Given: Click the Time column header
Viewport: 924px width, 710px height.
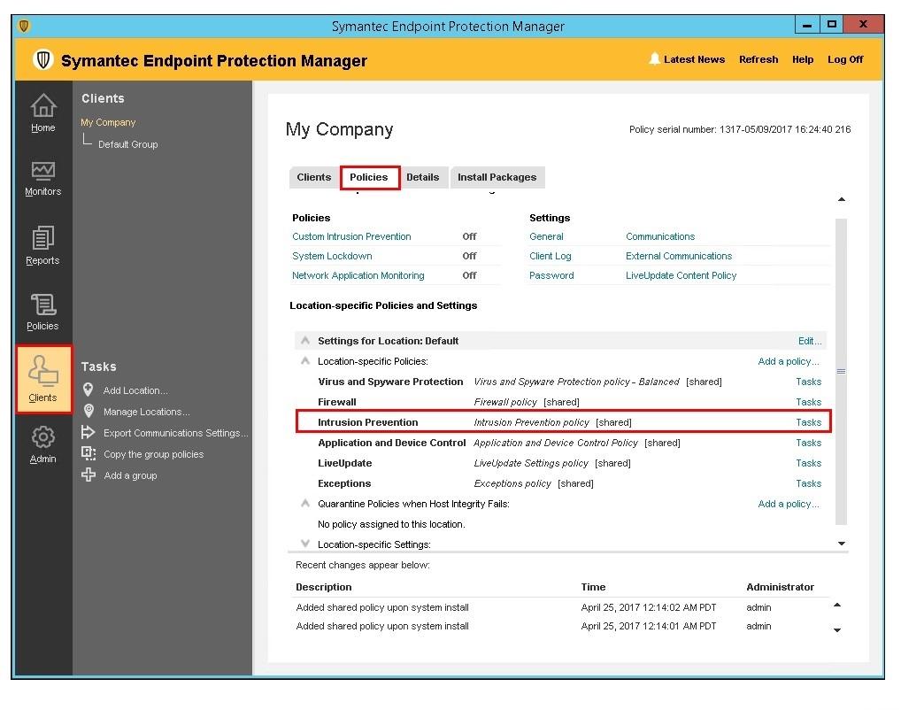Looking at the screenshot, I should point(593,587).
